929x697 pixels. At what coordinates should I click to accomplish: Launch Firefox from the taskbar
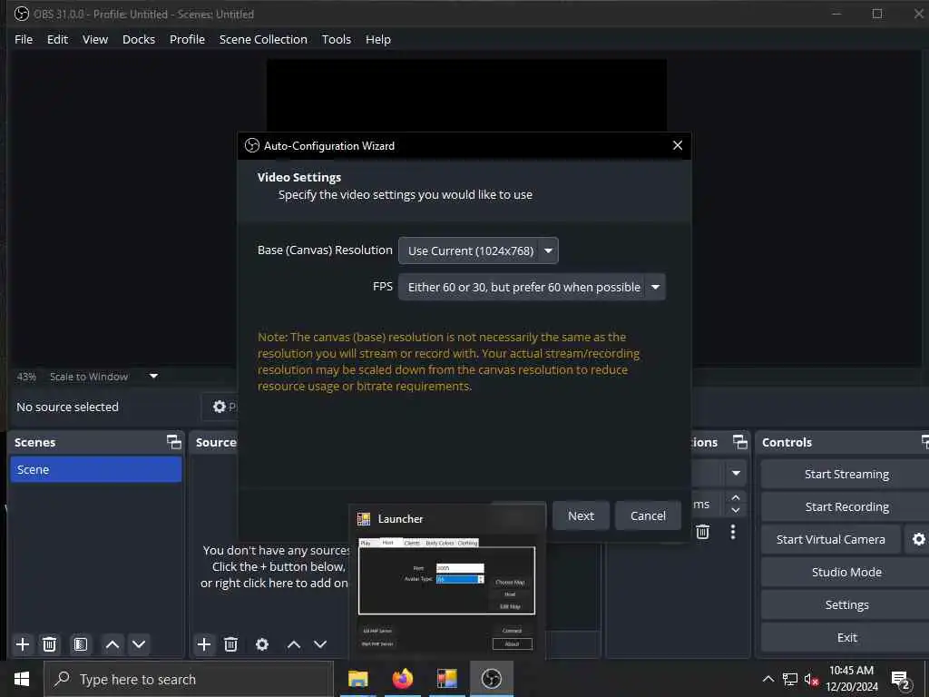pos(402,679)
